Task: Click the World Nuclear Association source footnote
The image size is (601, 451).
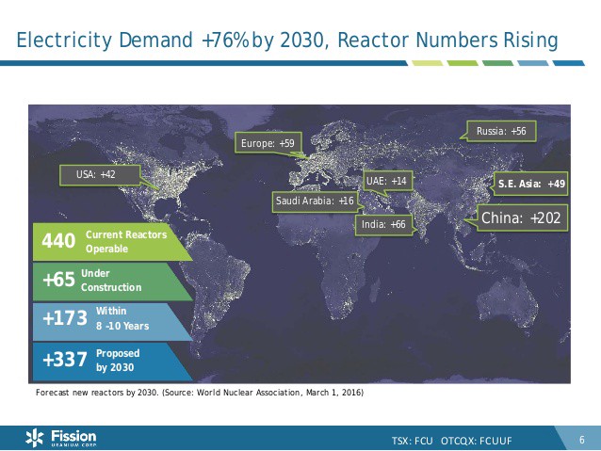Action: point(198,392)
